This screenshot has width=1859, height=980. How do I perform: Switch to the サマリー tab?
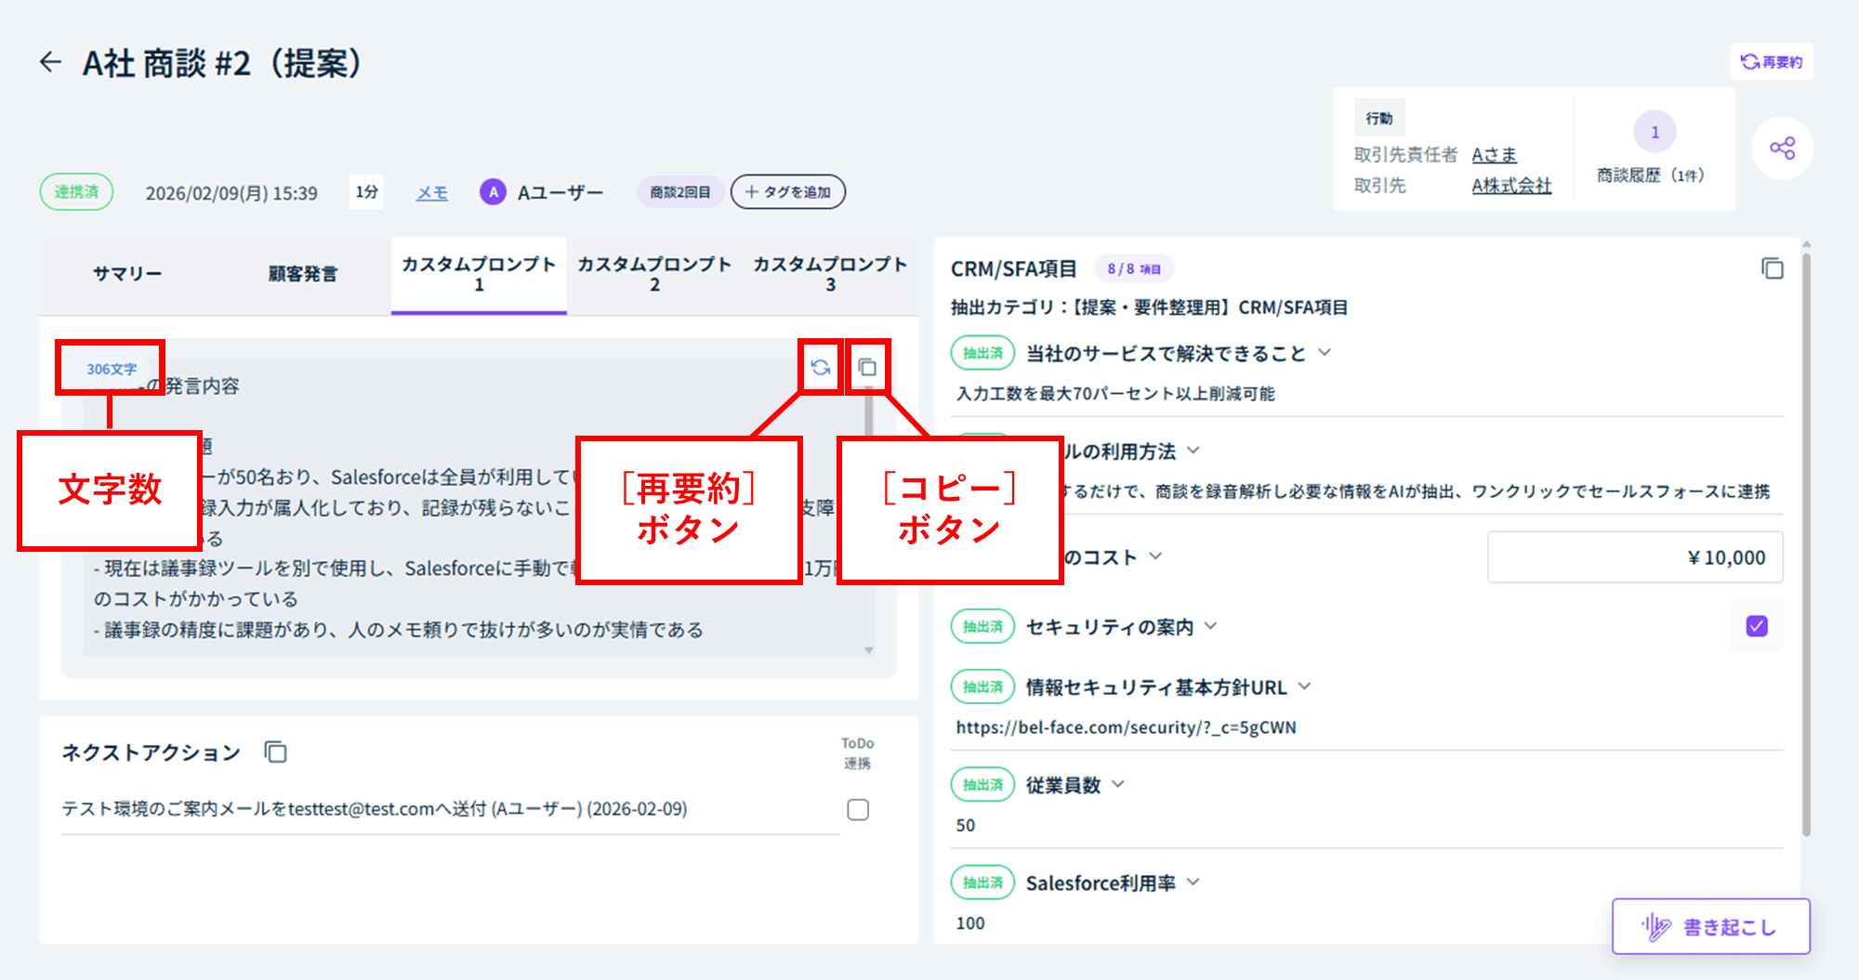[x=127, y=274]
